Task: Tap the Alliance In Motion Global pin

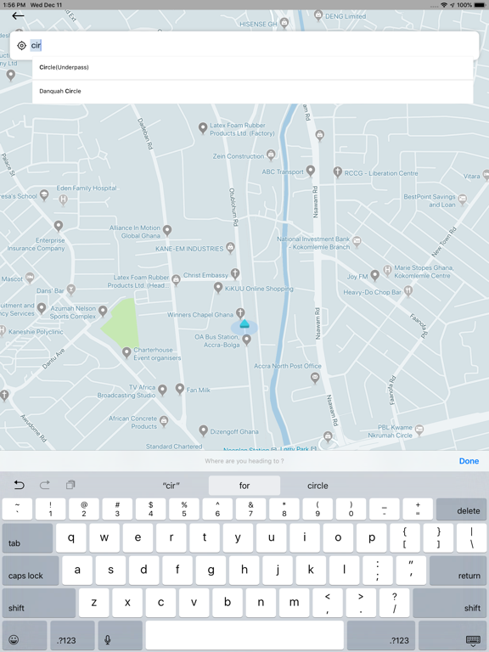Action: coord(167,230)
